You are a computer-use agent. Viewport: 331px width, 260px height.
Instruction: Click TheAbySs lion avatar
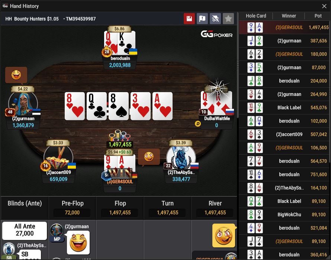click(x=181, y=158)
